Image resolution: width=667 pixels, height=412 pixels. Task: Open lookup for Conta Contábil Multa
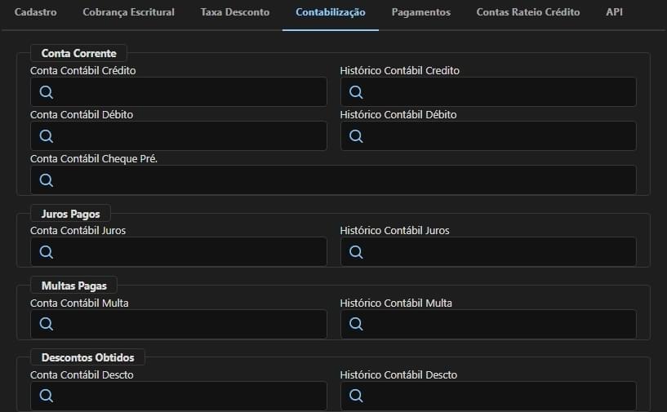tap(47, 325)
